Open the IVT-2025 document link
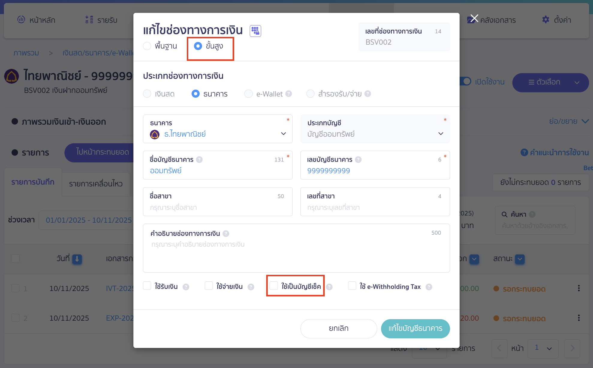 tap(119, 288)
